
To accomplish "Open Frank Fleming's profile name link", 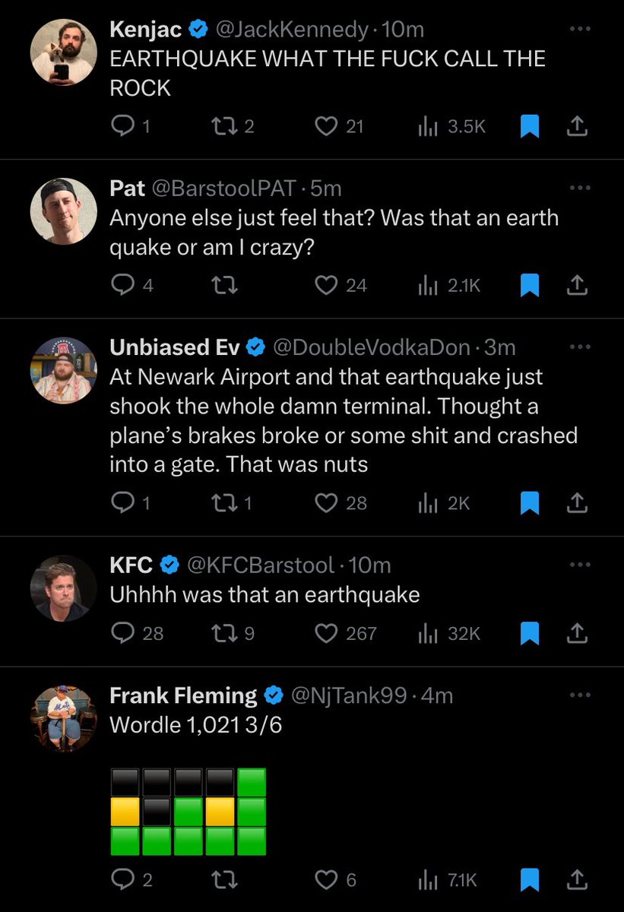I will coord(183,695).
